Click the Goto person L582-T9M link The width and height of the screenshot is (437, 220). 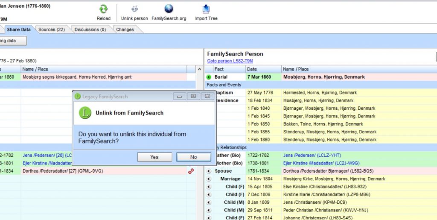tap(230, 61)
